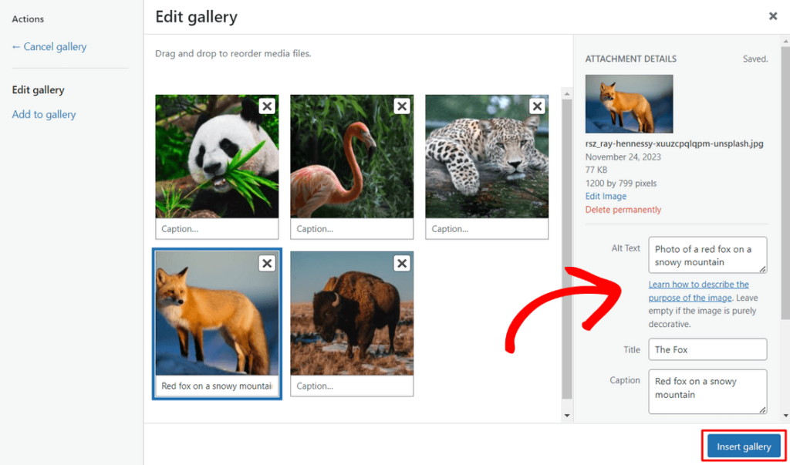
Task: Click the caption box under the panda image
Action: point(216,228)
